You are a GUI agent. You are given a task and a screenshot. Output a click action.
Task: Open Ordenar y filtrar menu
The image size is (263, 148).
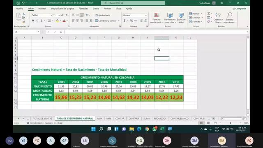click(x=218, y=18)
